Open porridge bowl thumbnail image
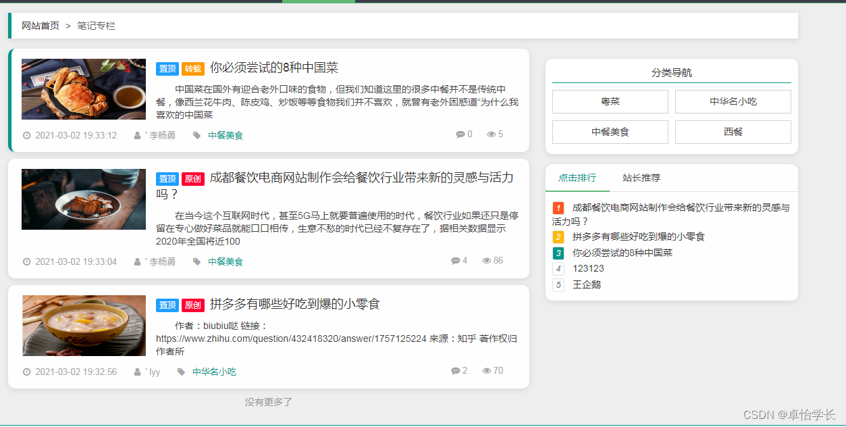The width and height of the screenshot is (846, 427). (84, 326)
